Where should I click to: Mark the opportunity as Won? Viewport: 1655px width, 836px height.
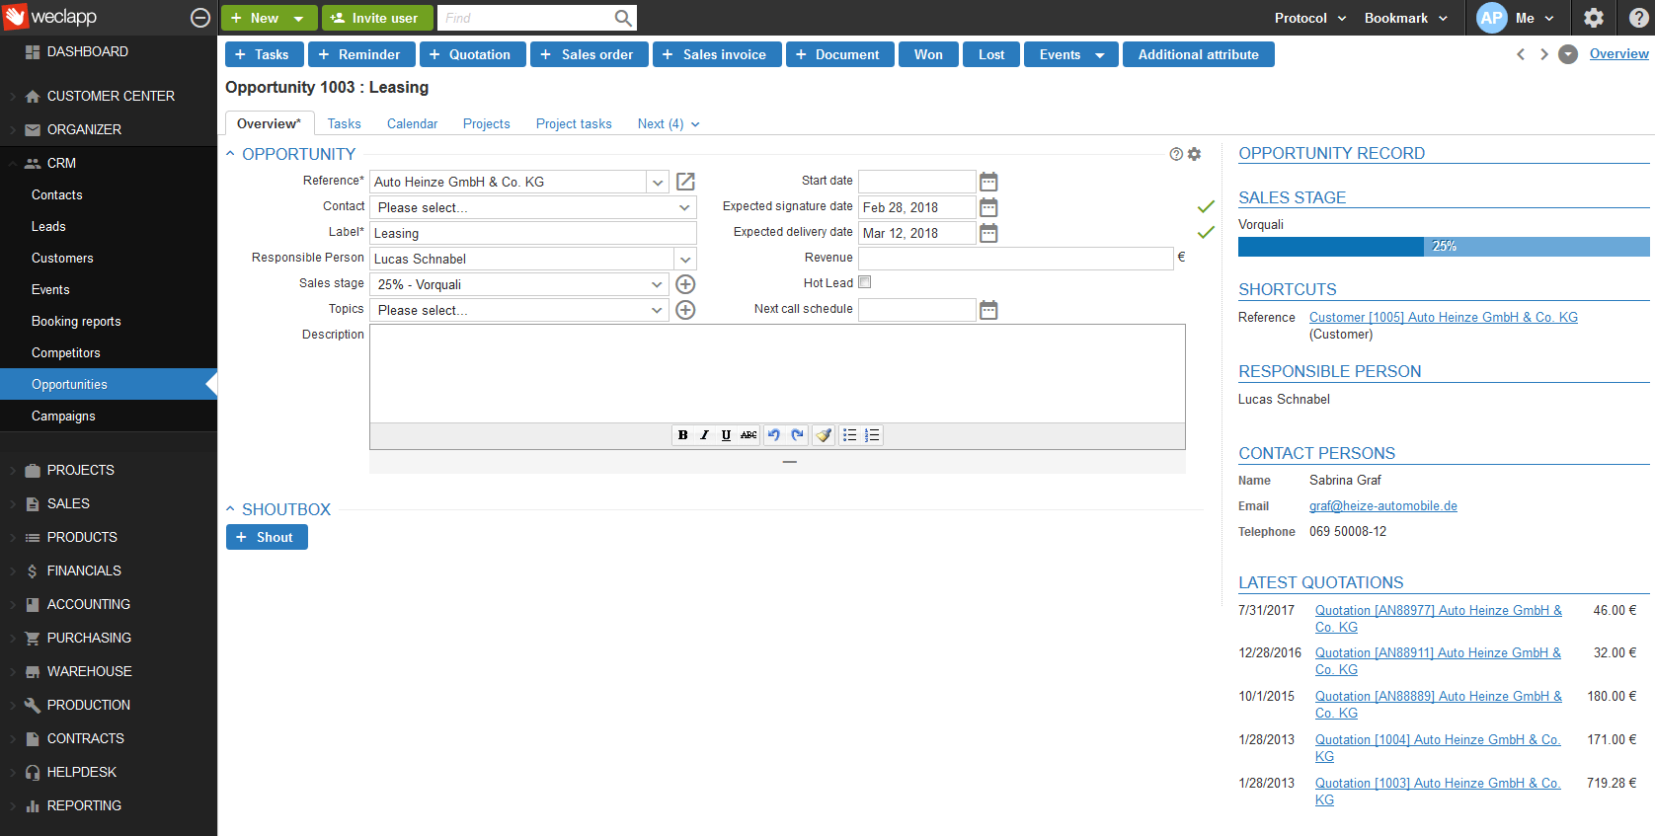(928, 54)
